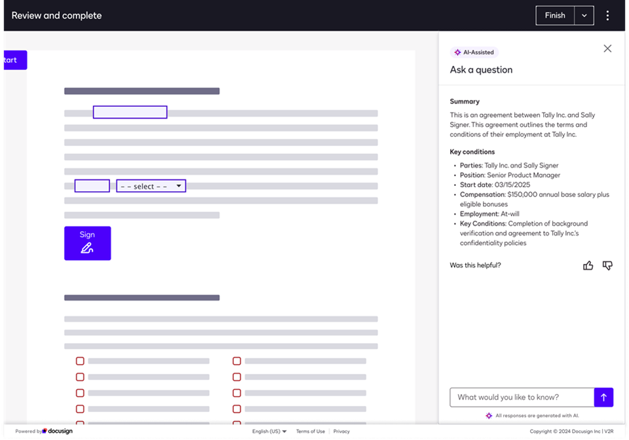Check the third checkbox in right column

pos(237,393)
